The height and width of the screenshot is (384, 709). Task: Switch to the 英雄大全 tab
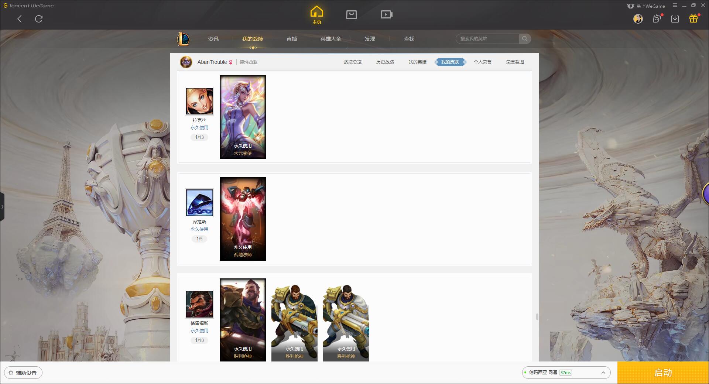331,39
